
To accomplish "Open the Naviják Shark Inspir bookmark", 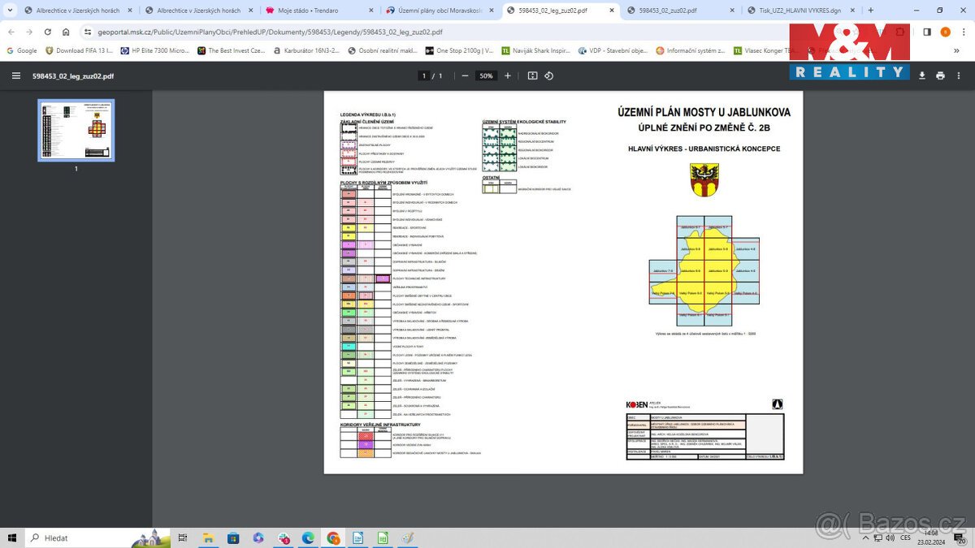I will pyautogui.click(x=536, y=50).
